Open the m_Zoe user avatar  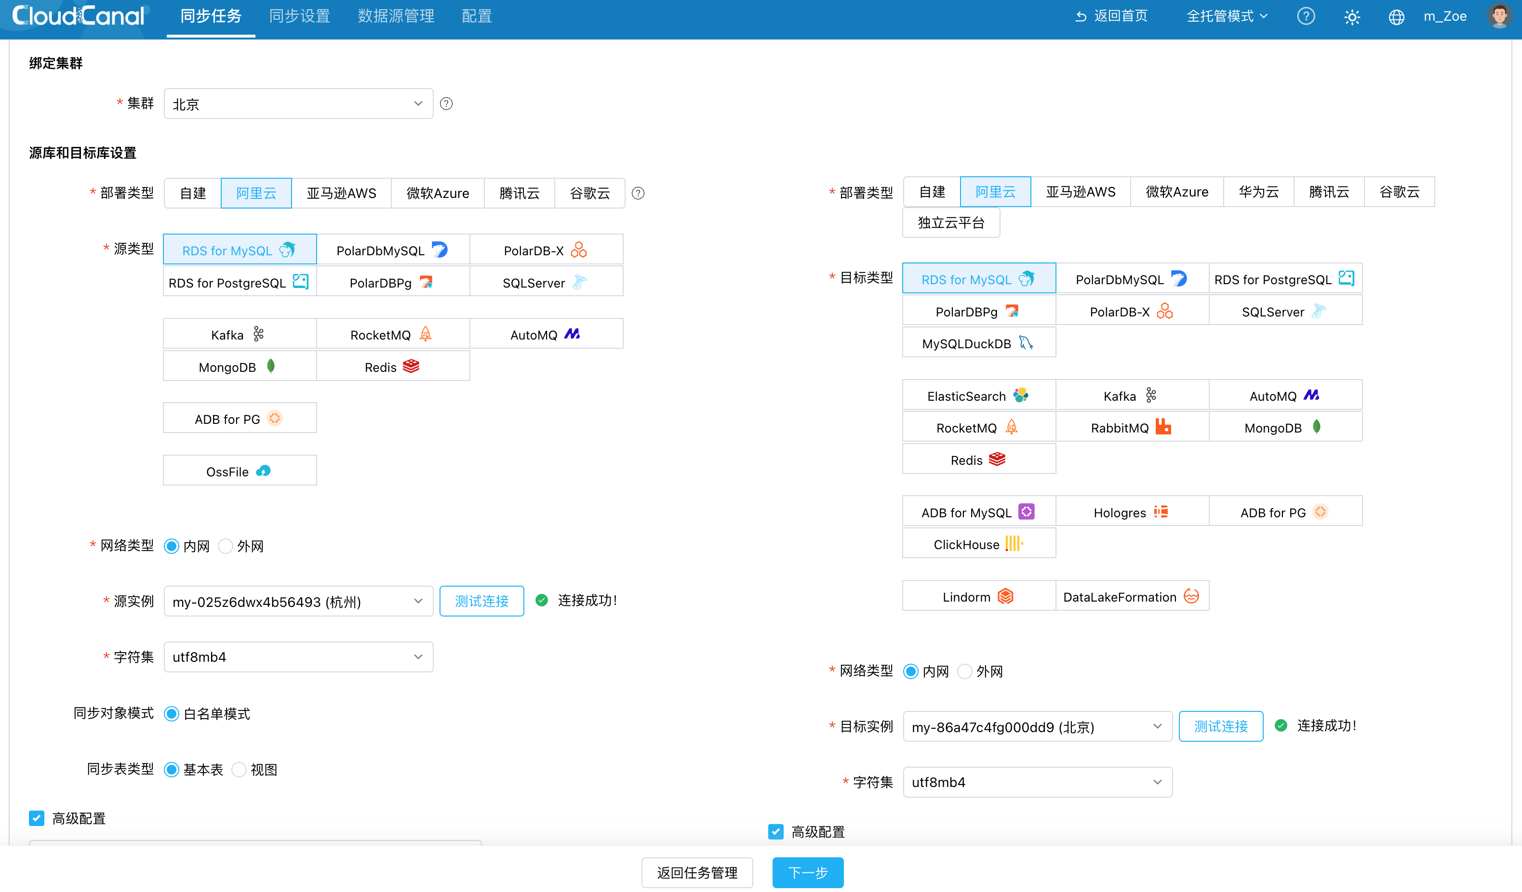pos(1499,16)
